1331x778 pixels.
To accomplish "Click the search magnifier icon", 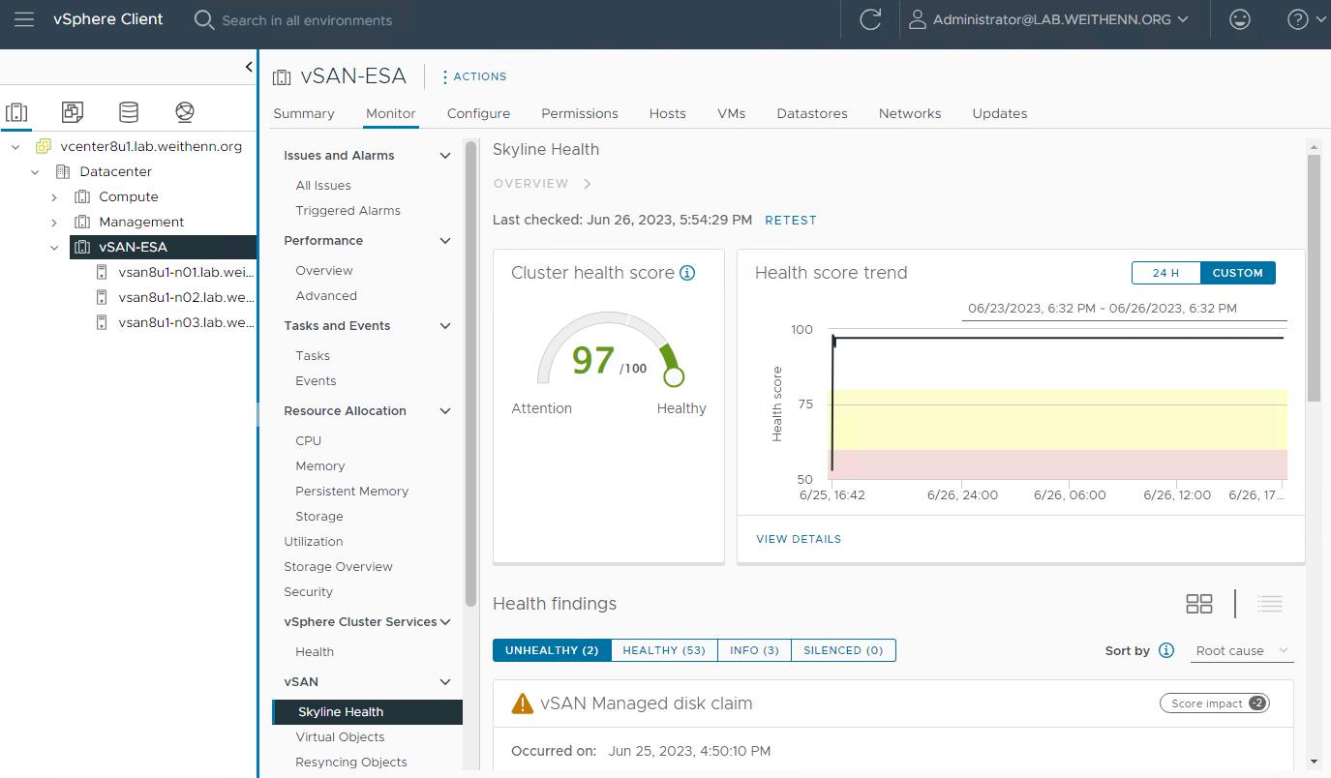I will (x=204, y=19).
